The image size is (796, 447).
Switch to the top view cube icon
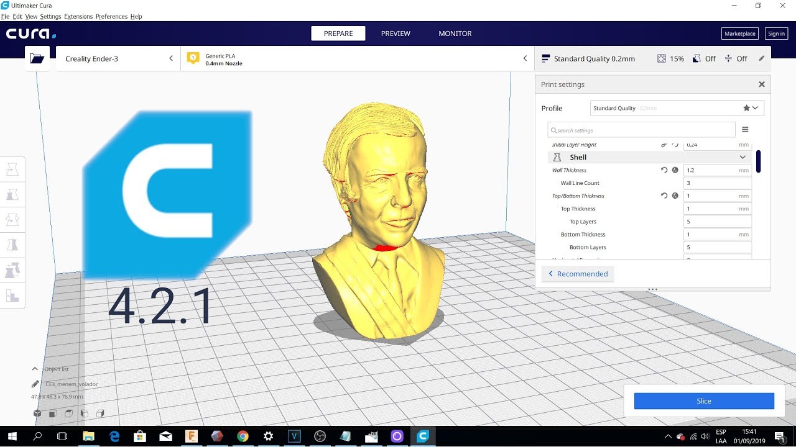(68, 413)
